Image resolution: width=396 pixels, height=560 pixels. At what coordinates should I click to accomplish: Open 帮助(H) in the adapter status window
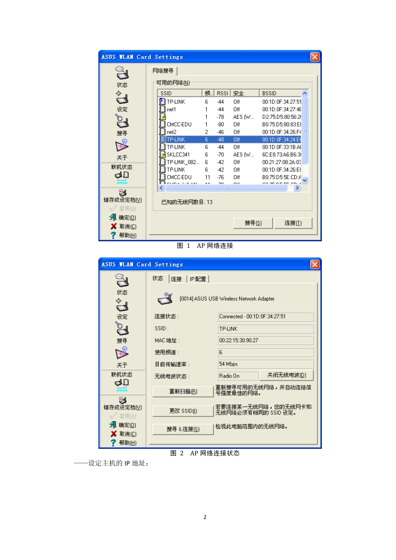(123, 443)
